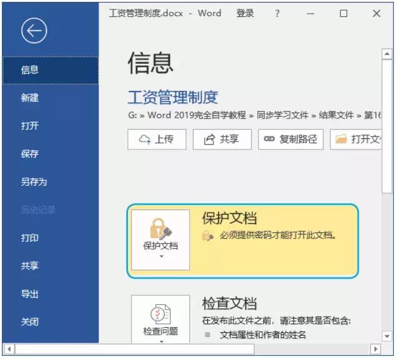Click the 登录 link in title bar

[x=245, y=13]
